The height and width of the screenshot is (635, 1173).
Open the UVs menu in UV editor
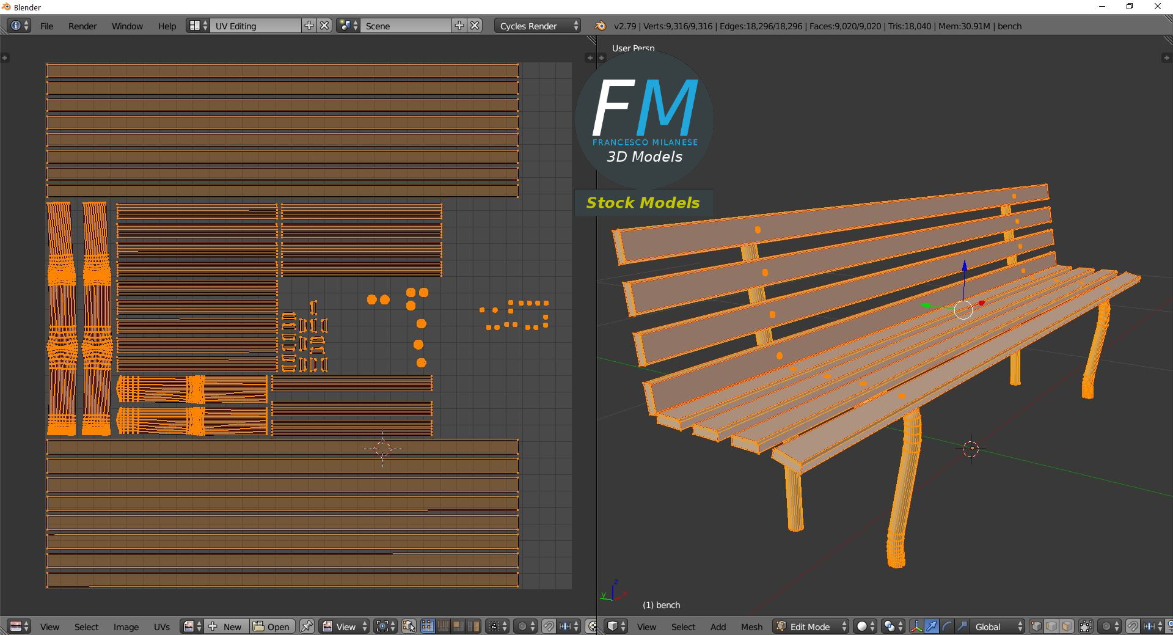pos(162,627)
